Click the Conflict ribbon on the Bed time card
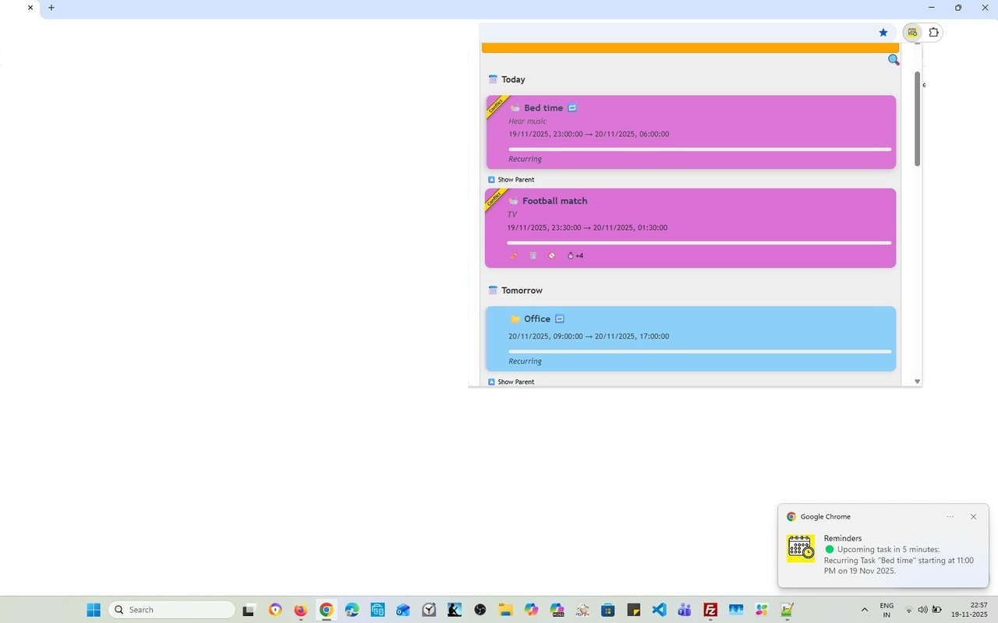 (496, 106)
